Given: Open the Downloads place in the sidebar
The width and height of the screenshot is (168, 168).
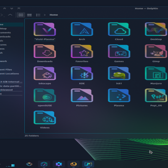Looking at the screenshot, I should point(12,37).
